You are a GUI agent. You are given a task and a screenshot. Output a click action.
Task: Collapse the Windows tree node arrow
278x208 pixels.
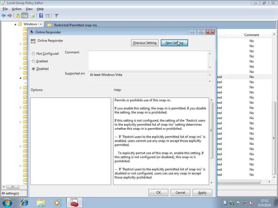click(x=15, y=24)
